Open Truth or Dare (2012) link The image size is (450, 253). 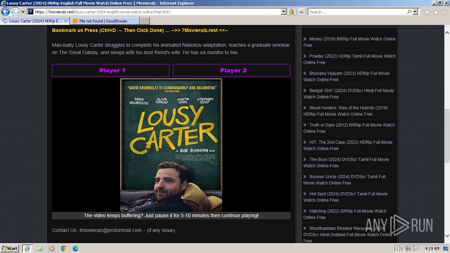(x=349, y=128)
